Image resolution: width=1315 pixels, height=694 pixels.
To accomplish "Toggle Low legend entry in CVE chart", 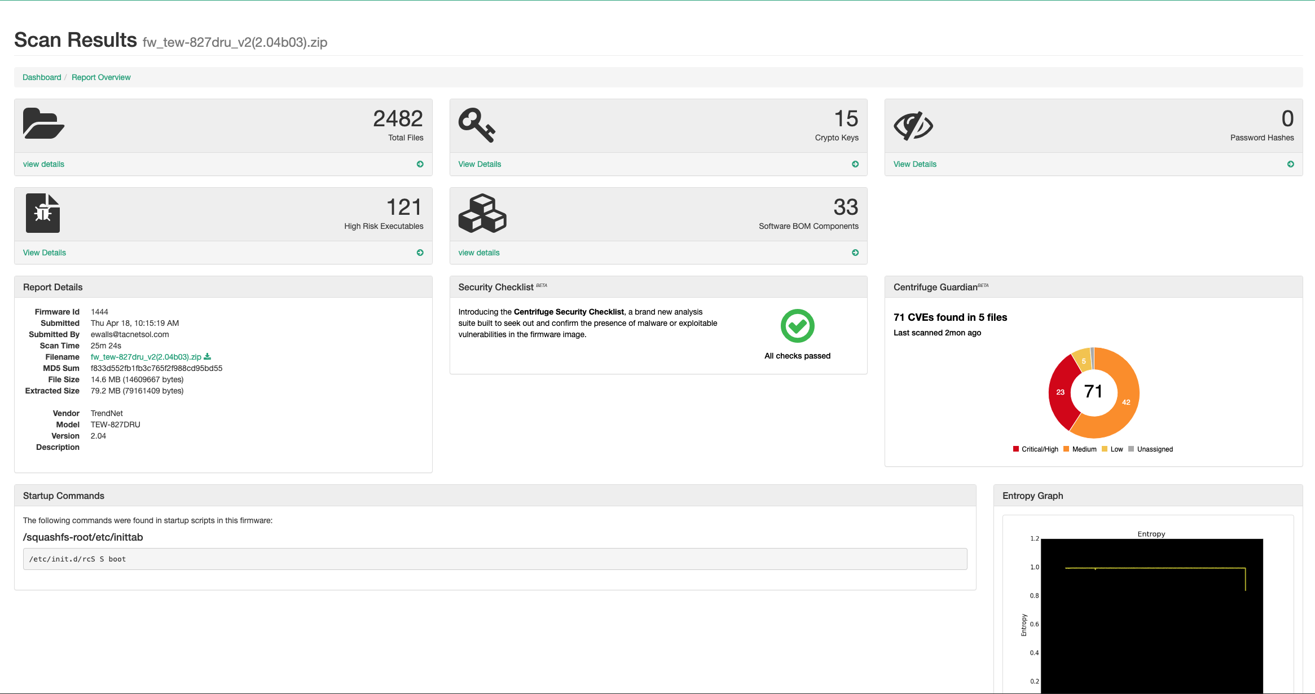I will [1112, 449].
